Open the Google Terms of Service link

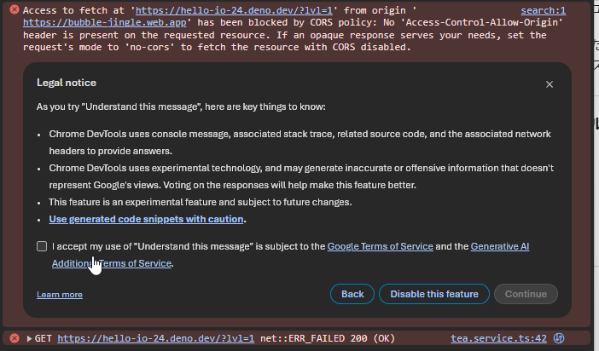(380, 246)
